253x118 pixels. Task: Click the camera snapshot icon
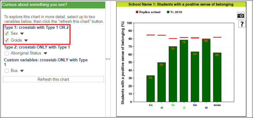(241, 16)
